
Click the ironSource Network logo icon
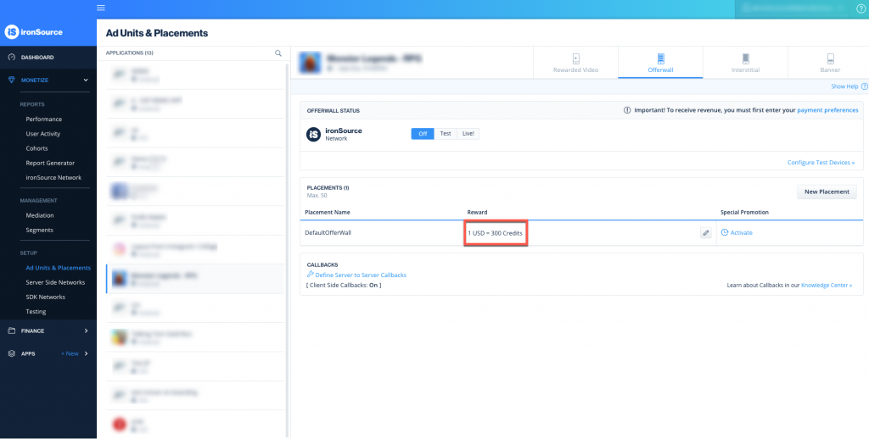(314, 134)
